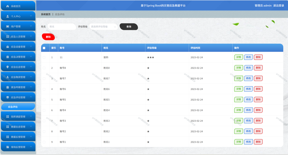This screenshot has width=288, height=155.
Task: Check the row for 账号8
Action: point(44,68)
